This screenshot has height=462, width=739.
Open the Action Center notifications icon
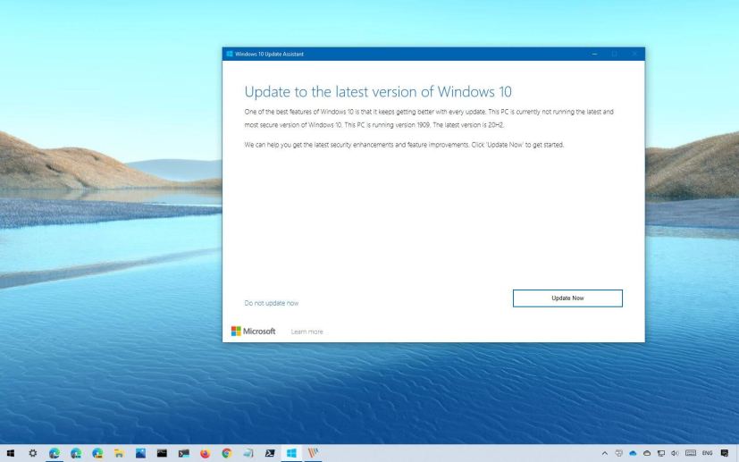[725, 453]
